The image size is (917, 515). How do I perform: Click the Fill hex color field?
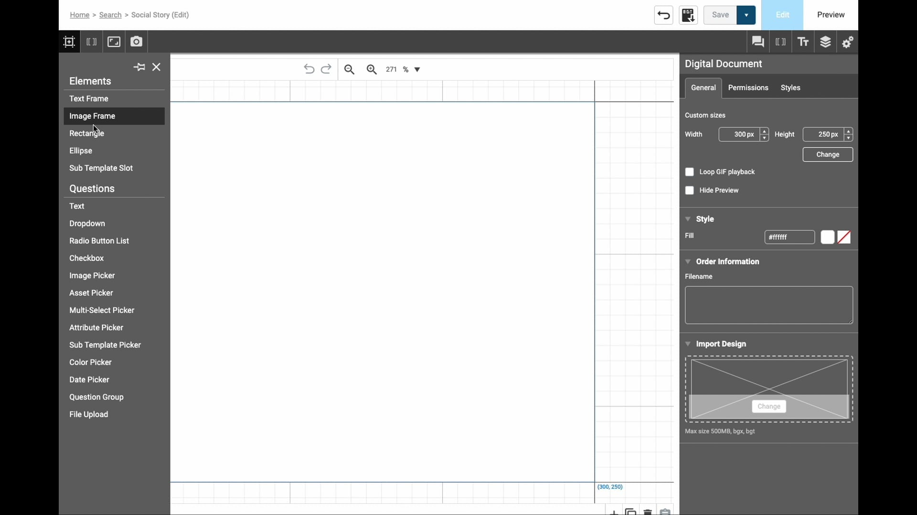790,237
